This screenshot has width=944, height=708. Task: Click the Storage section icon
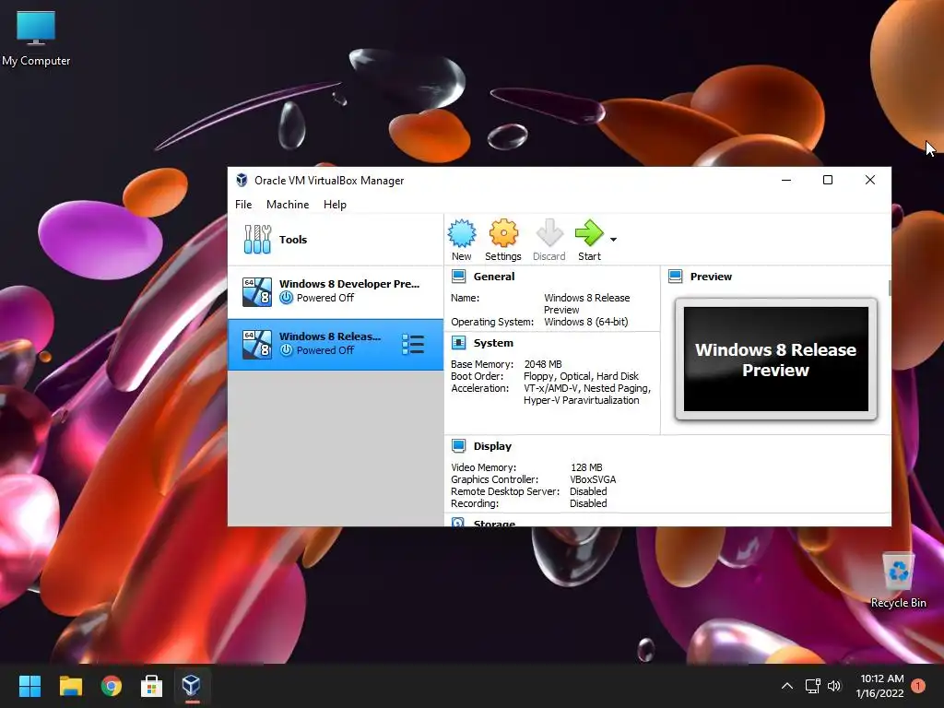(x=458, y=523)
